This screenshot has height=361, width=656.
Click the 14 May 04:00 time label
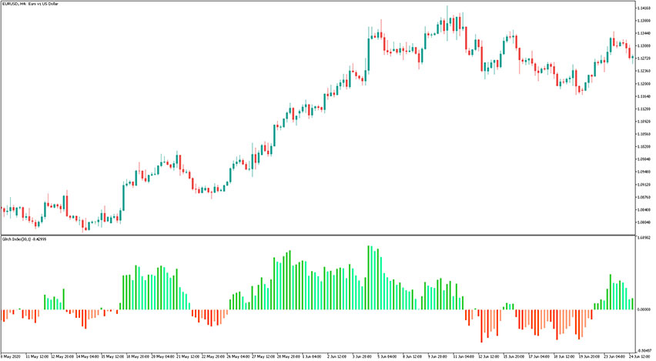click(x=88, y=357)
